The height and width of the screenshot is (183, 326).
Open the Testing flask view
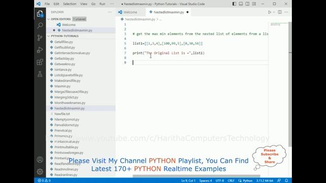pyautogui.click(x=40, y=74)
